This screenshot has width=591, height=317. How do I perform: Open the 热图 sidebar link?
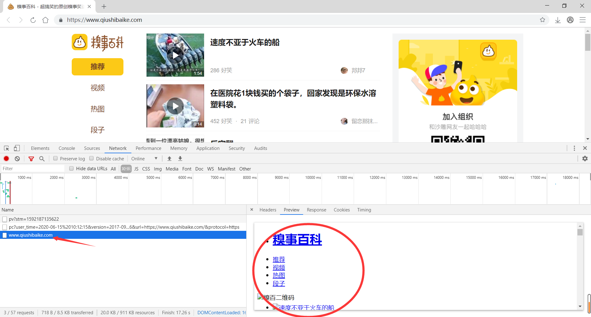click(98, 109)
